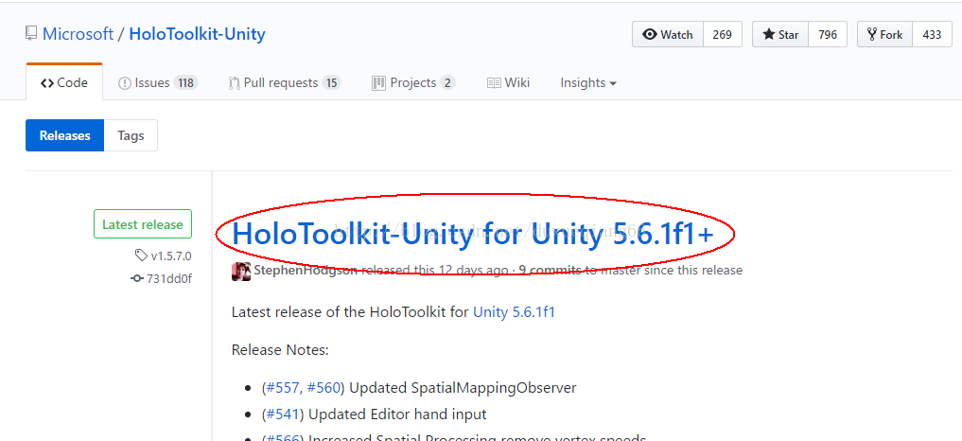
Task: Open pull request #560
Action: coord(324,388)
